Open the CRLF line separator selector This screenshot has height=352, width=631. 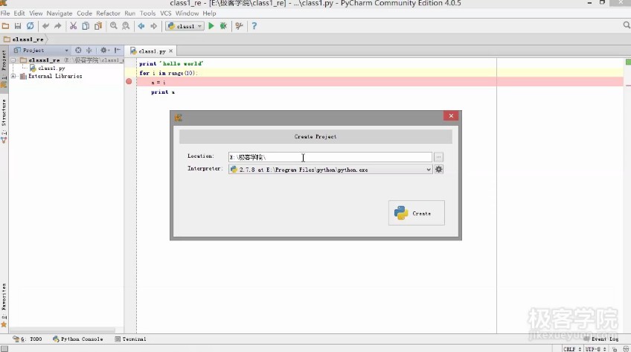click(x=572, y=349)
